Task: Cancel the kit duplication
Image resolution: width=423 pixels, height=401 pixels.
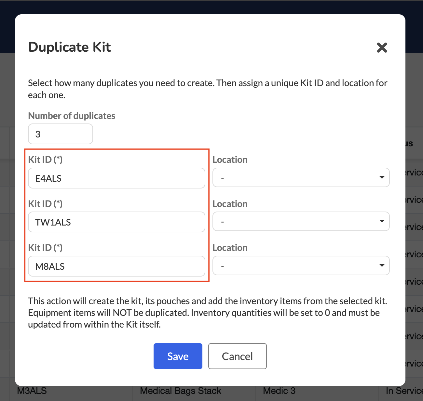Action: point(238,356)
